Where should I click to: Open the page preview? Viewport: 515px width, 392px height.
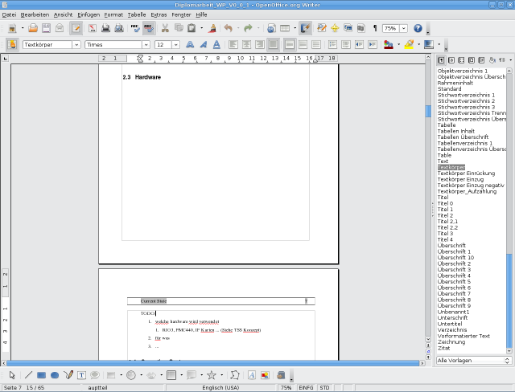tap(118, 28)
